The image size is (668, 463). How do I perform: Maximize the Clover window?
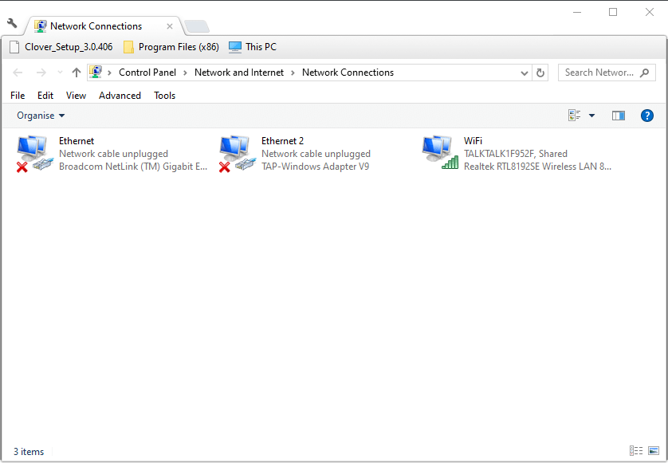pyautogui.click(x=613, y=13)
